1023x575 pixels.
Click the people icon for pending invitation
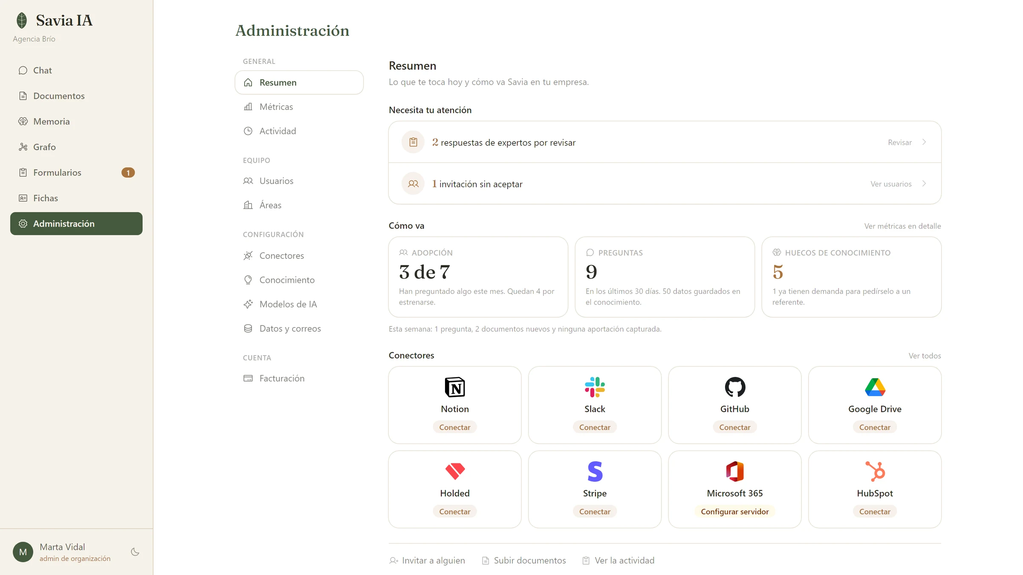[x=413, y=184]
